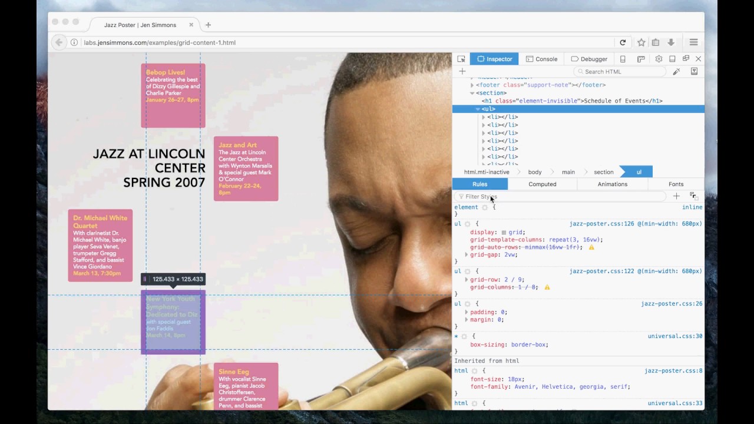Open the Animations tab
Image resolution: width=754 pixels, height=424 pixels.
point(613,184)
